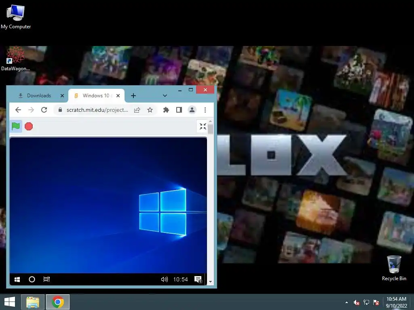The height and width of the screenshot is (310, 414).
Task: Open the simulated notification center icon
Action: point(198,279)
